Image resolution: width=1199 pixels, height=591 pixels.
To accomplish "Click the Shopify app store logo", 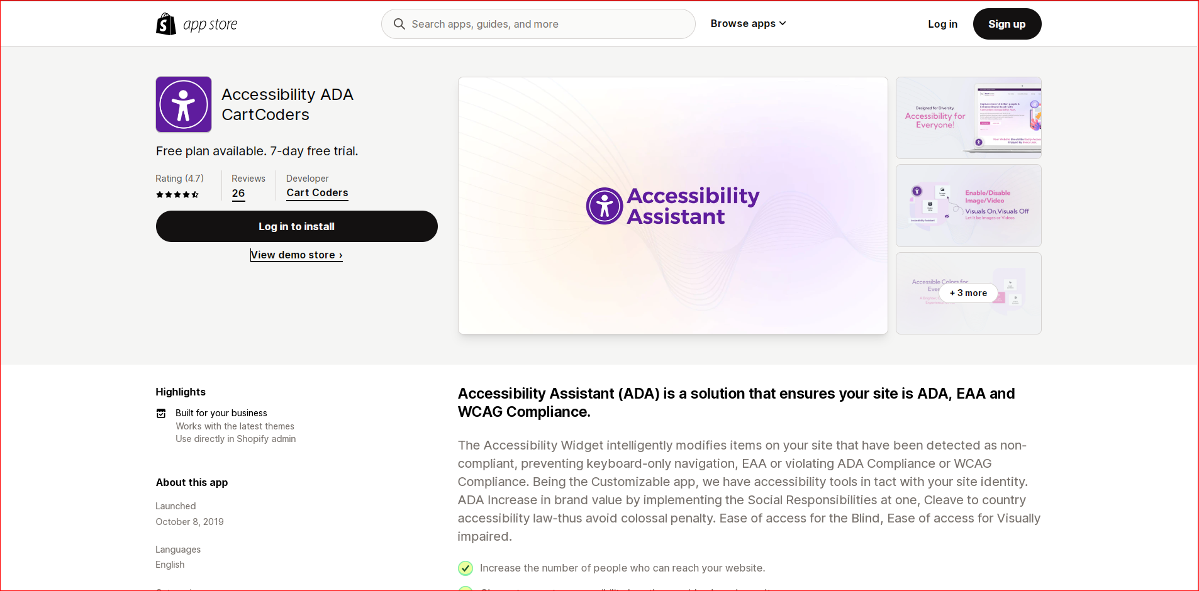I will click(196, 23).
